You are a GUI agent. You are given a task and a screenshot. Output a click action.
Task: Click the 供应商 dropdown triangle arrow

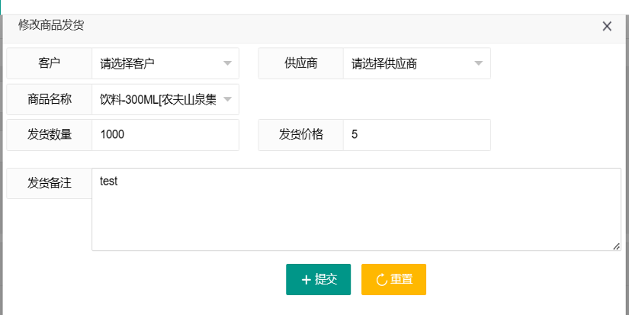click(478, 63)
